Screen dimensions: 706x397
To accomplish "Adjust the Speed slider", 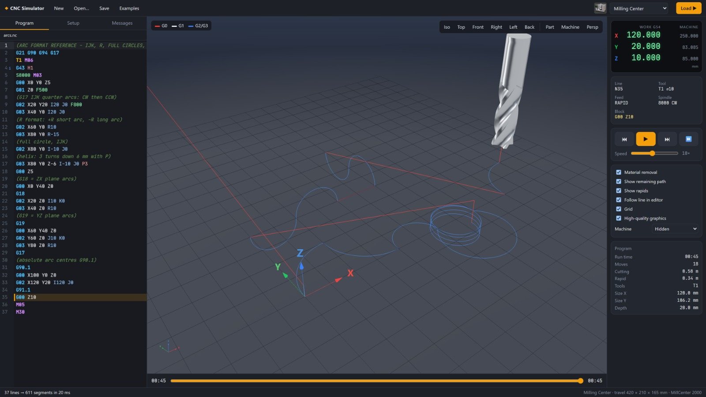I will point(654,154).
